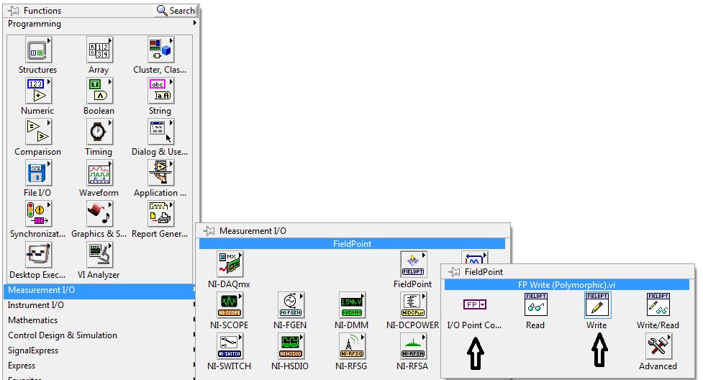The image size is (703, 380).
Task: Pin the FieldPoint palette thumbtack
Action: coord(454,272)
